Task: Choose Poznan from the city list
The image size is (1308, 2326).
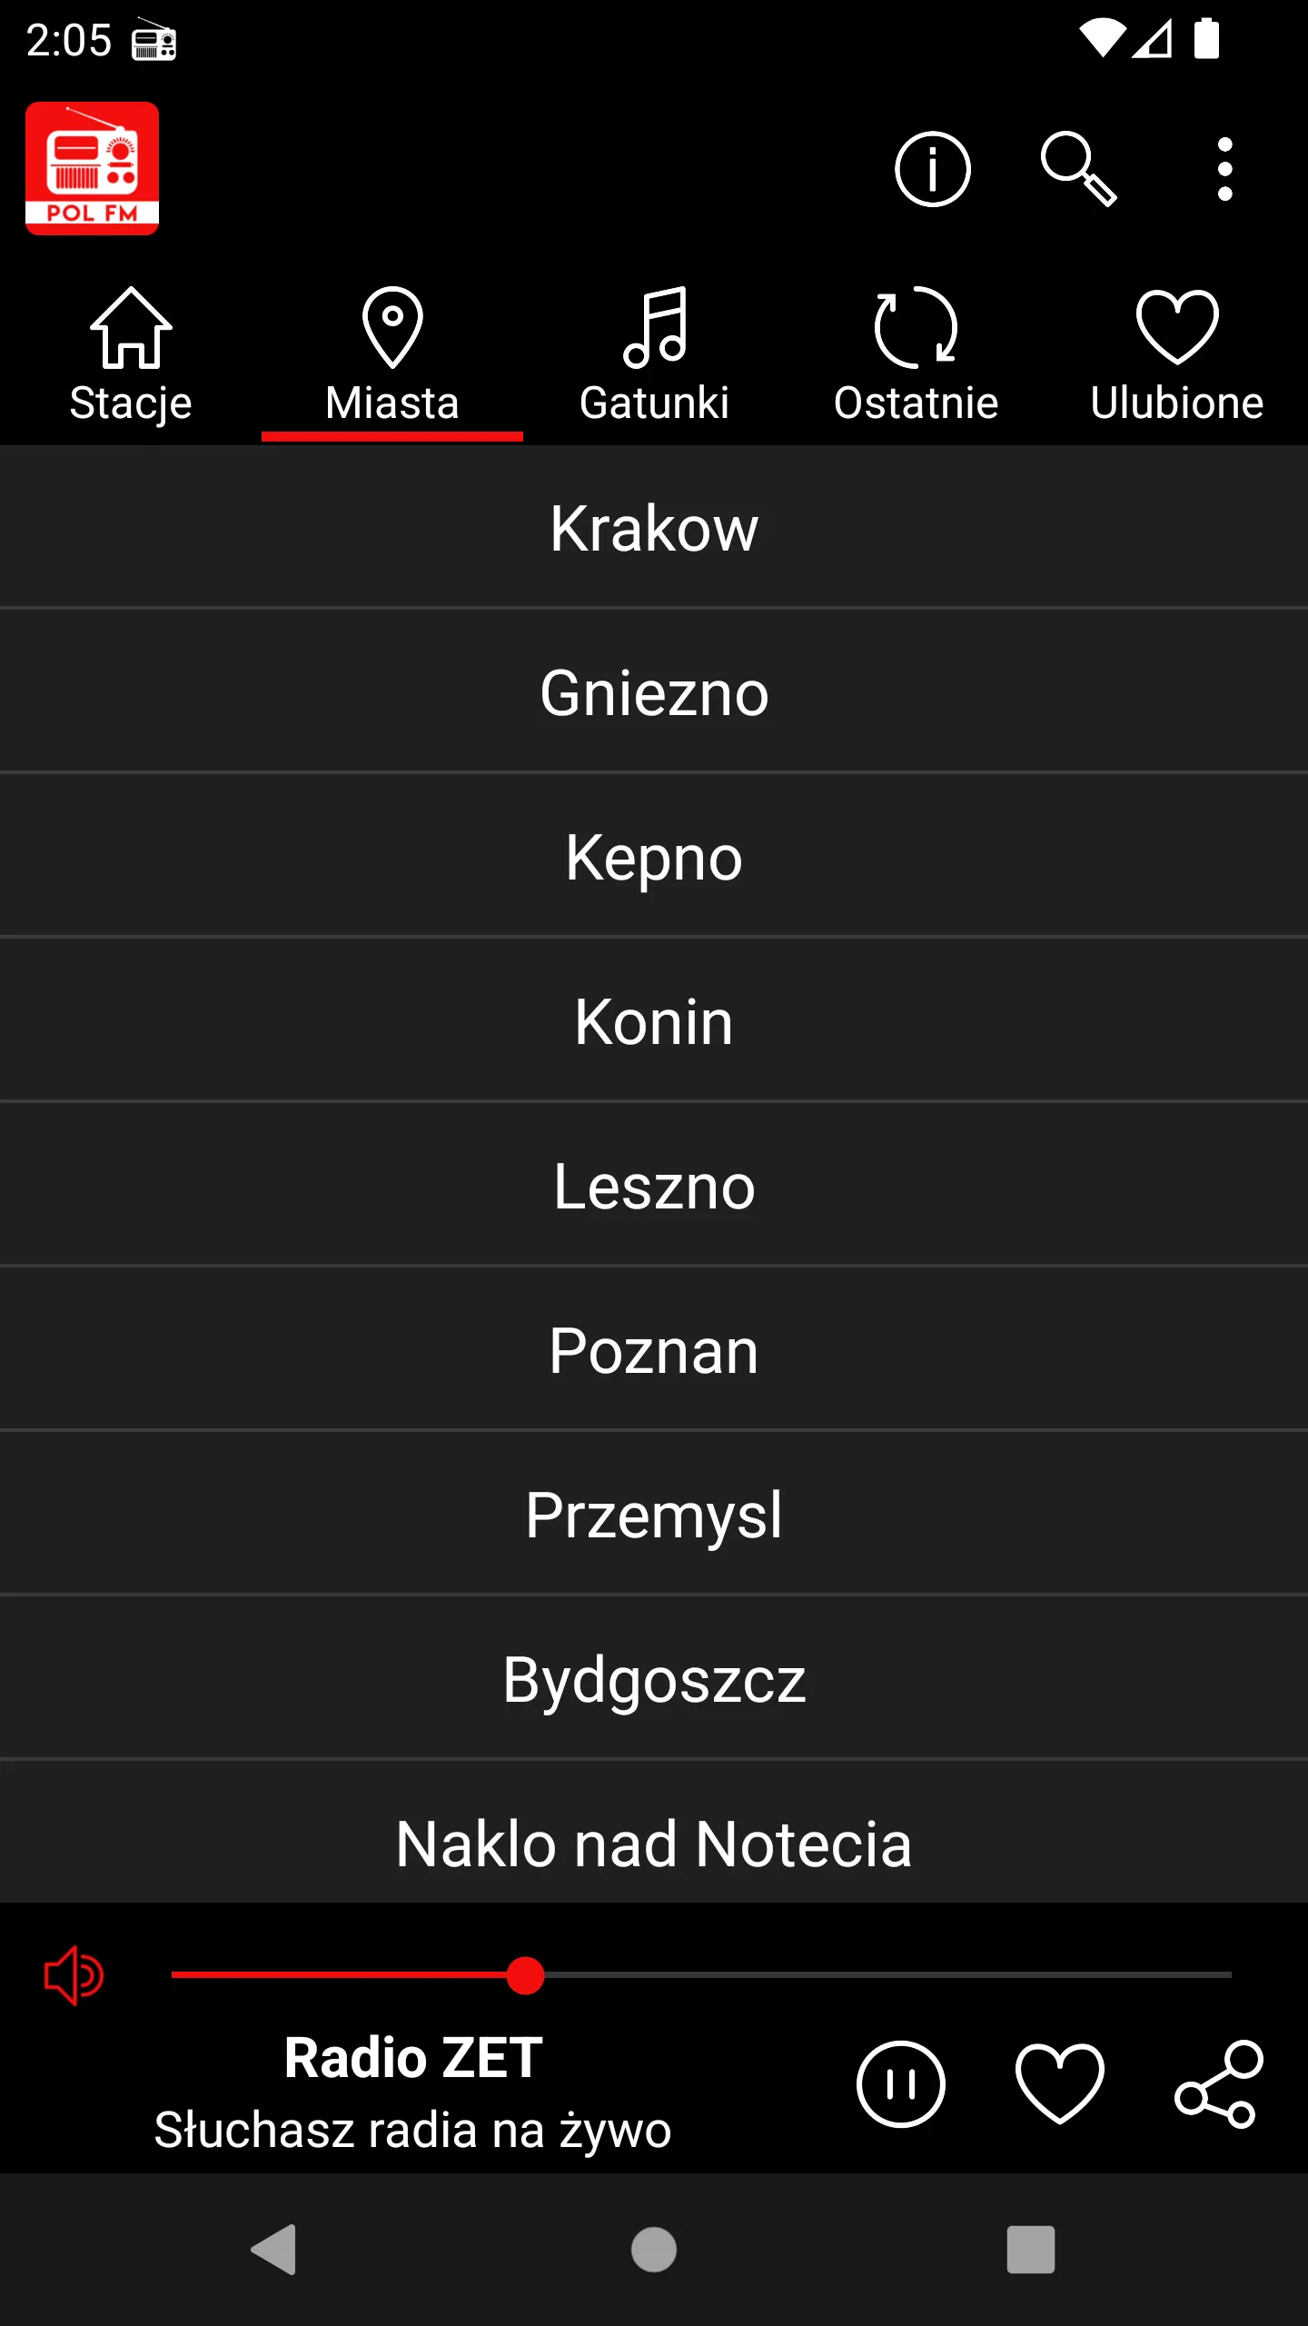Action: (654, 1350)
